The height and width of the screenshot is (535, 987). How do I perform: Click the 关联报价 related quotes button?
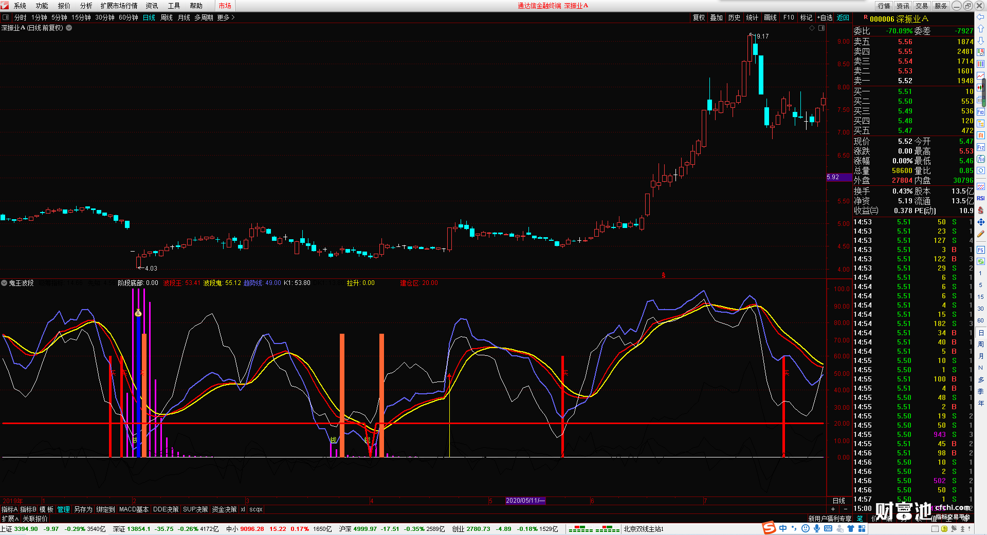pos(35,519)
